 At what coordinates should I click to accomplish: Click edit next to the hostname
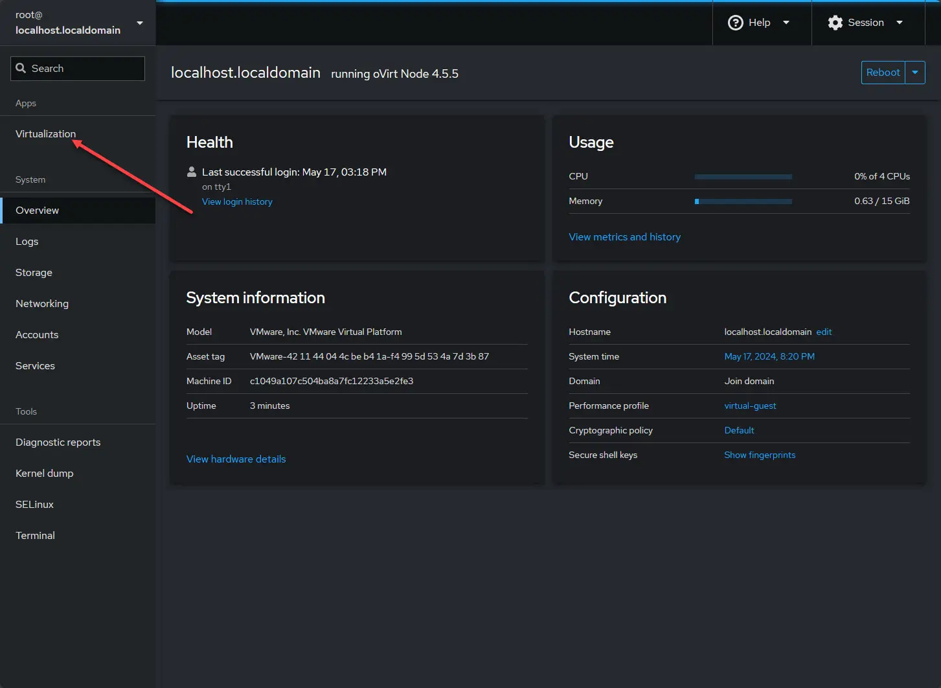[x=824, y=332]
